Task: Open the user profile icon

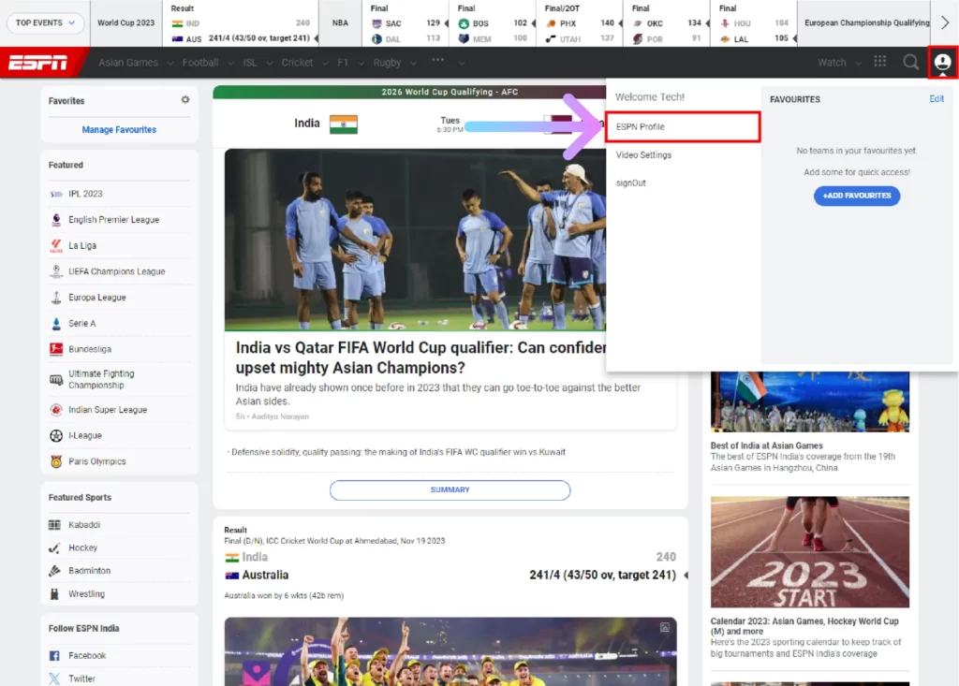Action: pos(942,62)
